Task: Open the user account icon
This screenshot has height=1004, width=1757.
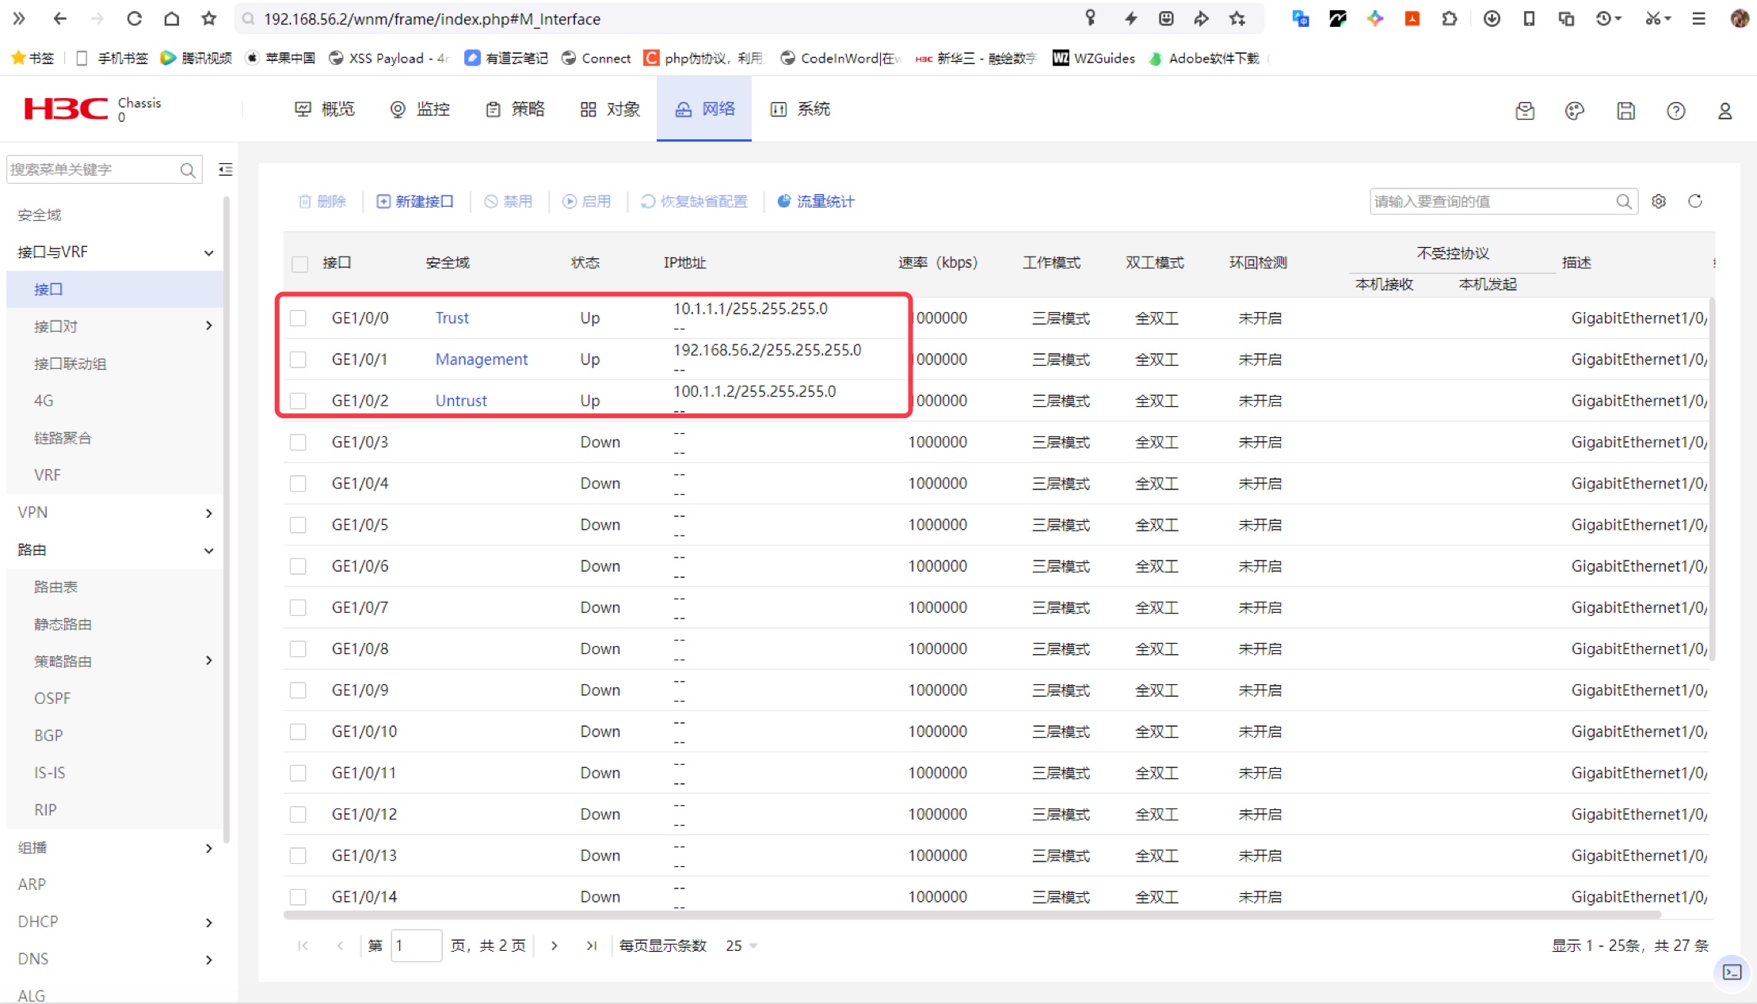Action: 1725,111
